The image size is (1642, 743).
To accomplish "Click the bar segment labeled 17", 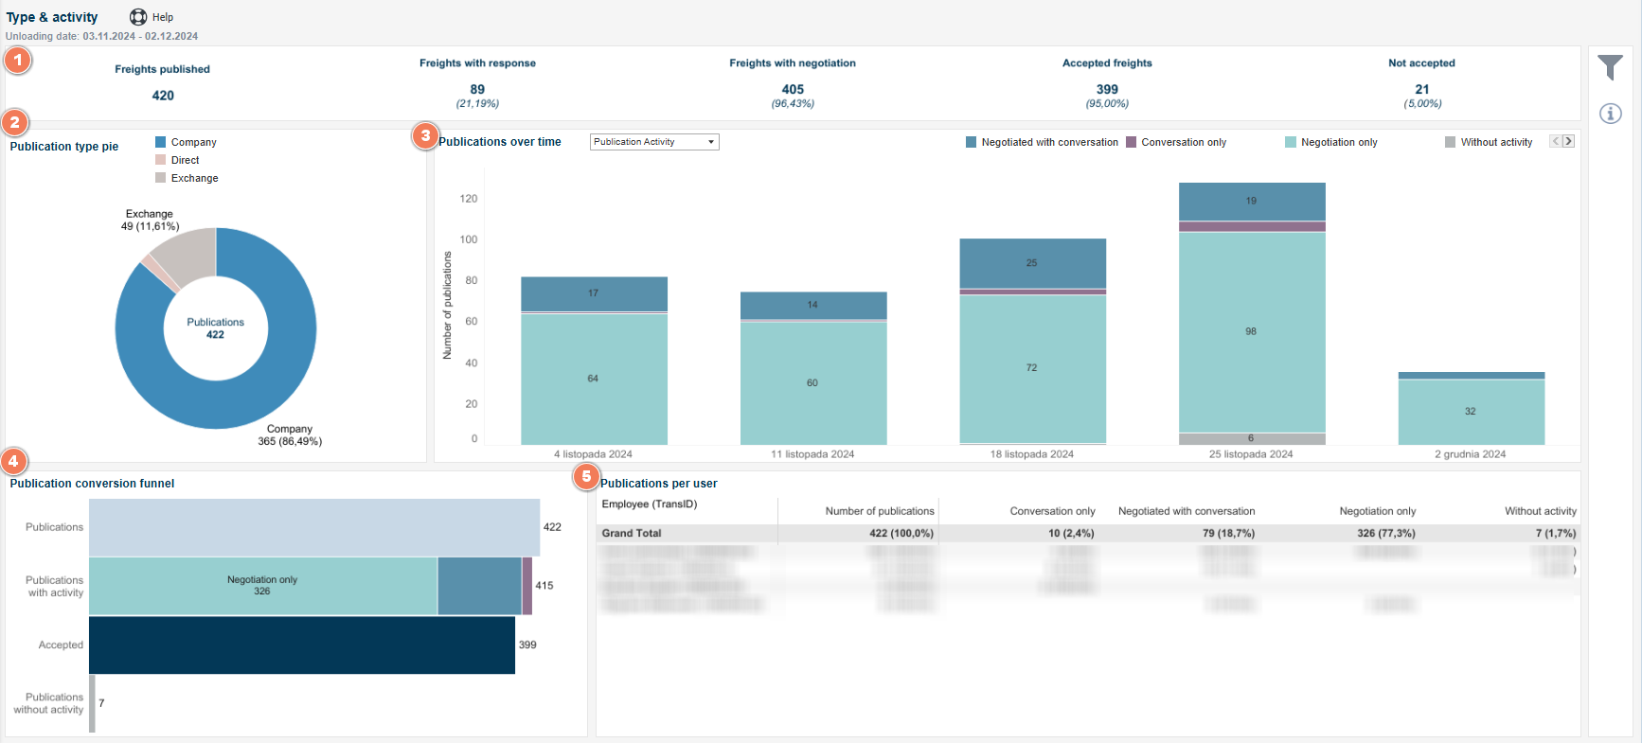I will 594,293.
